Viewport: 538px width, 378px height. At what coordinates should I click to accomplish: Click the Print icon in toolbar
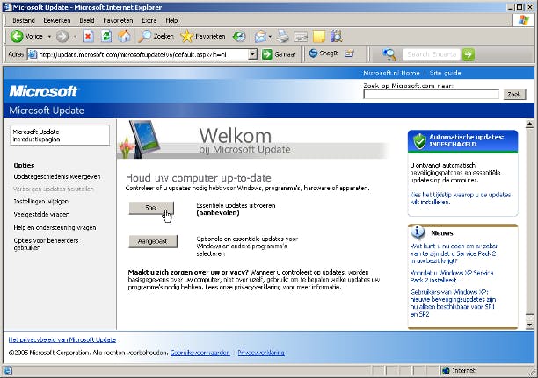[x=283, y=36]
